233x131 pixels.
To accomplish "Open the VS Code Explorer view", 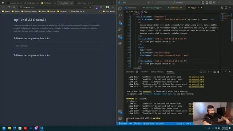I will point(120,8).
